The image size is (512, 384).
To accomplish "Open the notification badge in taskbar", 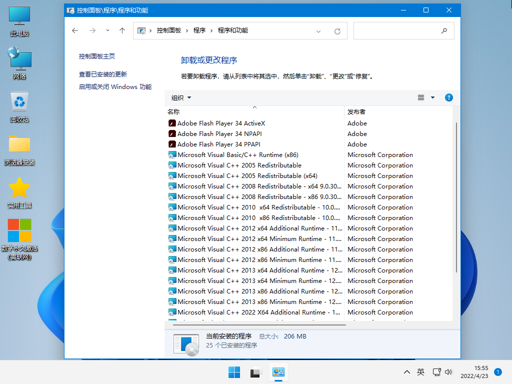I will point(498,372).
